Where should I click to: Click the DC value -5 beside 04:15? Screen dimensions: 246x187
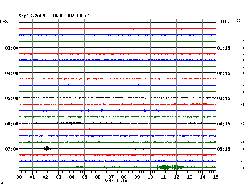click(x=242, y=123)
